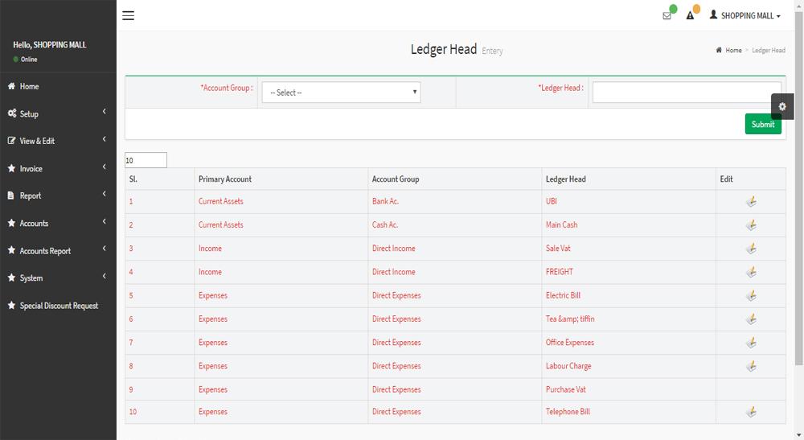This screenshot has width=804, height=440.
Task: Click the settings gear icon at right edge
Action: click(x=782, y=107)
